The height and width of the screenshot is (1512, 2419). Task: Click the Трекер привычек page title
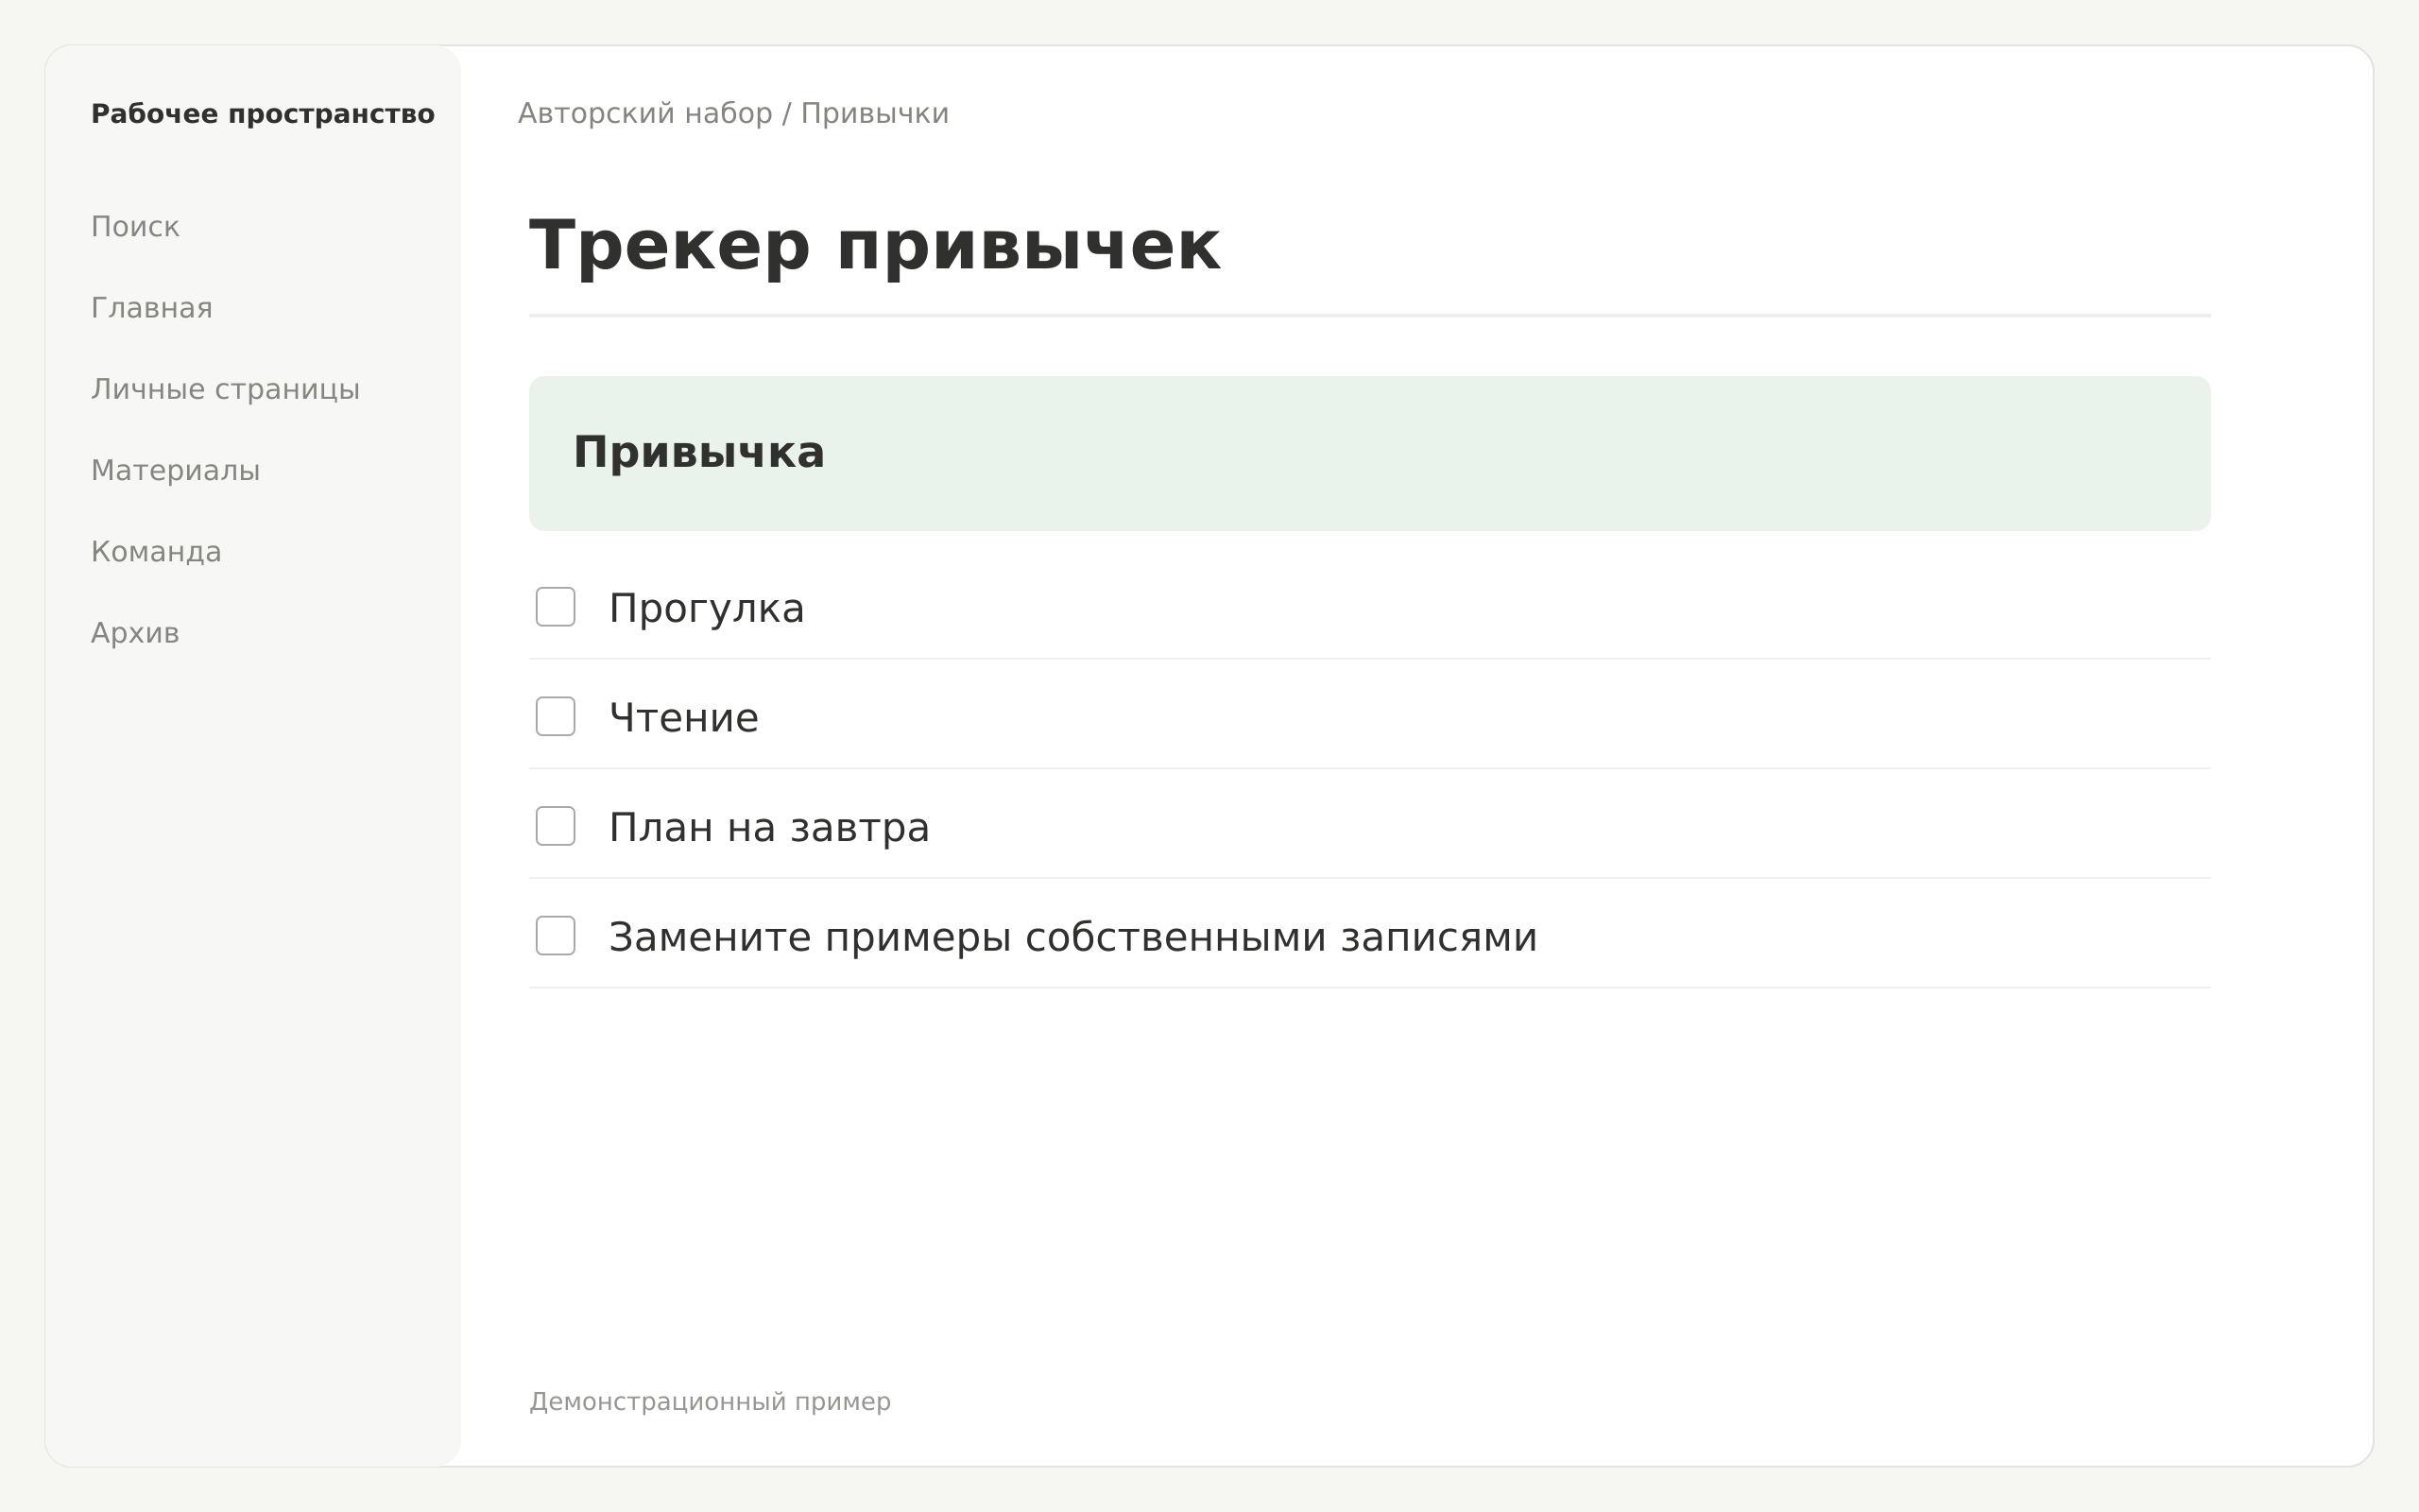[875, 247]
